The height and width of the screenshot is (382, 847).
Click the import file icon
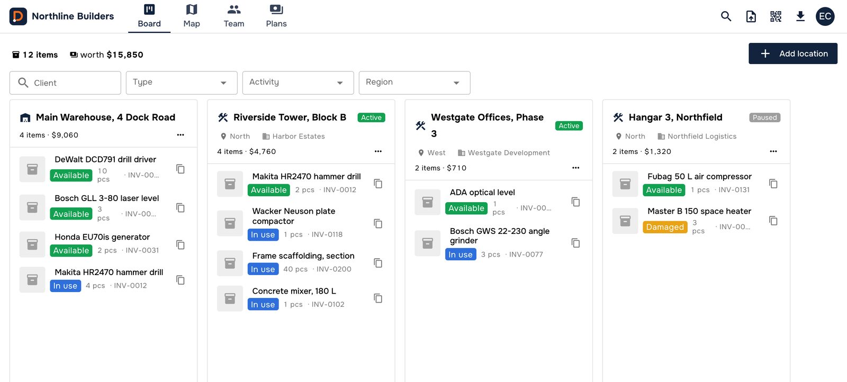(751, 16)
